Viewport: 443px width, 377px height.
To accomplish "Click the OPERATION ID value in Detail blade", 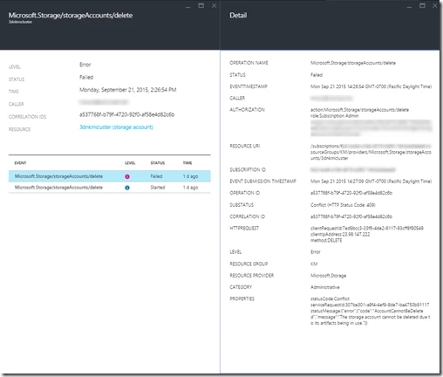I will click(x=351, y=193).
